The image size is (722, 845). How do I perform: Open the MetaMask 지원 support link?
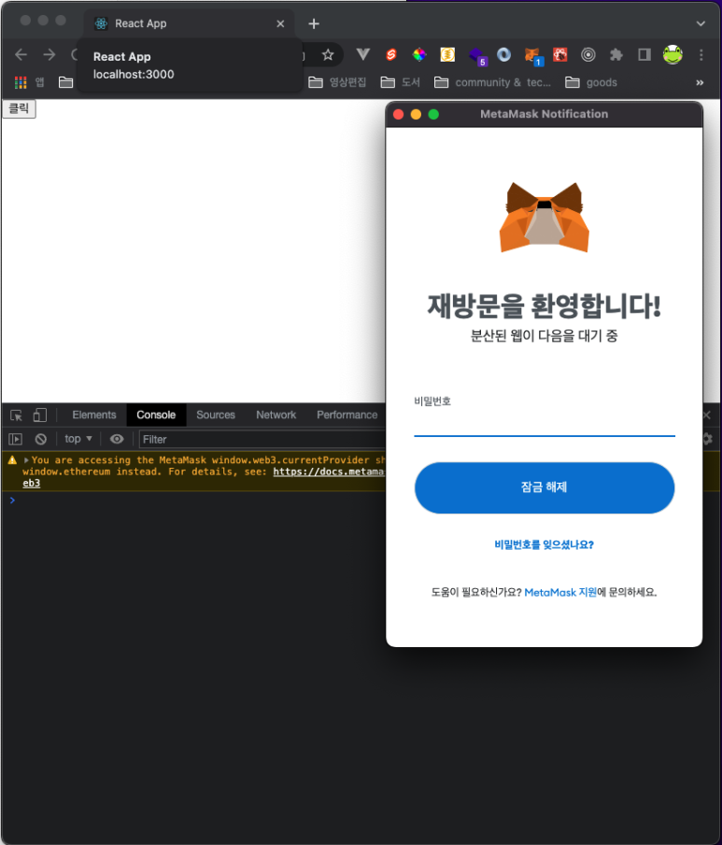560,592
